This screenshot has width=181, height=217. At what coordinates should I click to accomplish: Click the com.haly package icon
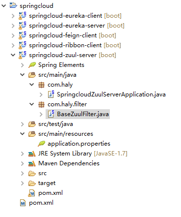(41, 85)
